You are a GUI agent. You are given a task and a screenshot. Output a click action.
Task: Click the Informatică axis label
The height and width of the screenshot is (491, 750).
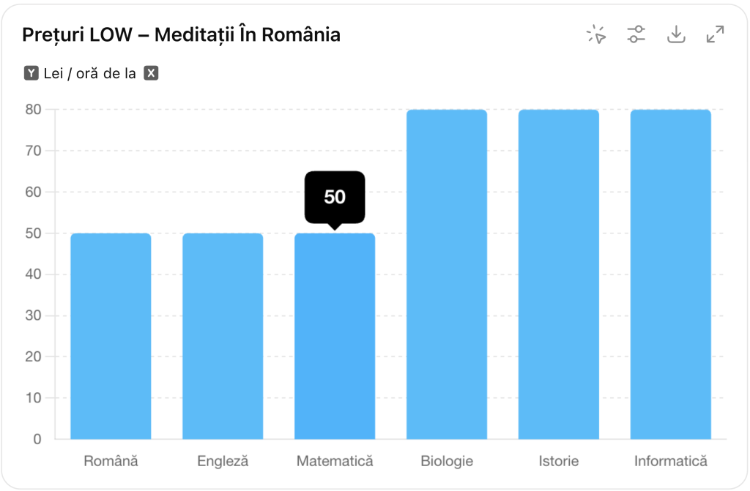(671, 461)
